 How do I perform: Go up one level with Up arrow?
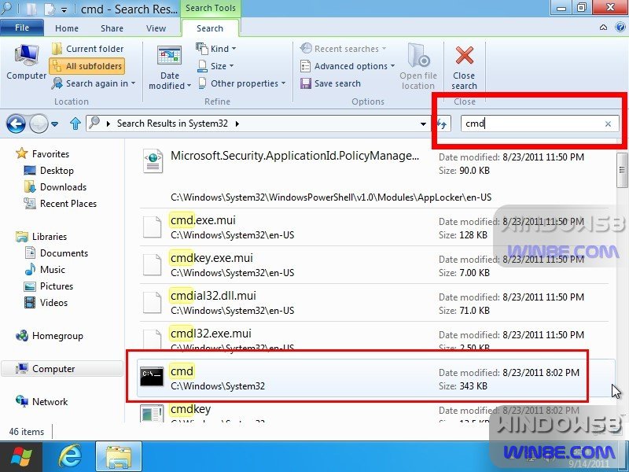(75, 124)
